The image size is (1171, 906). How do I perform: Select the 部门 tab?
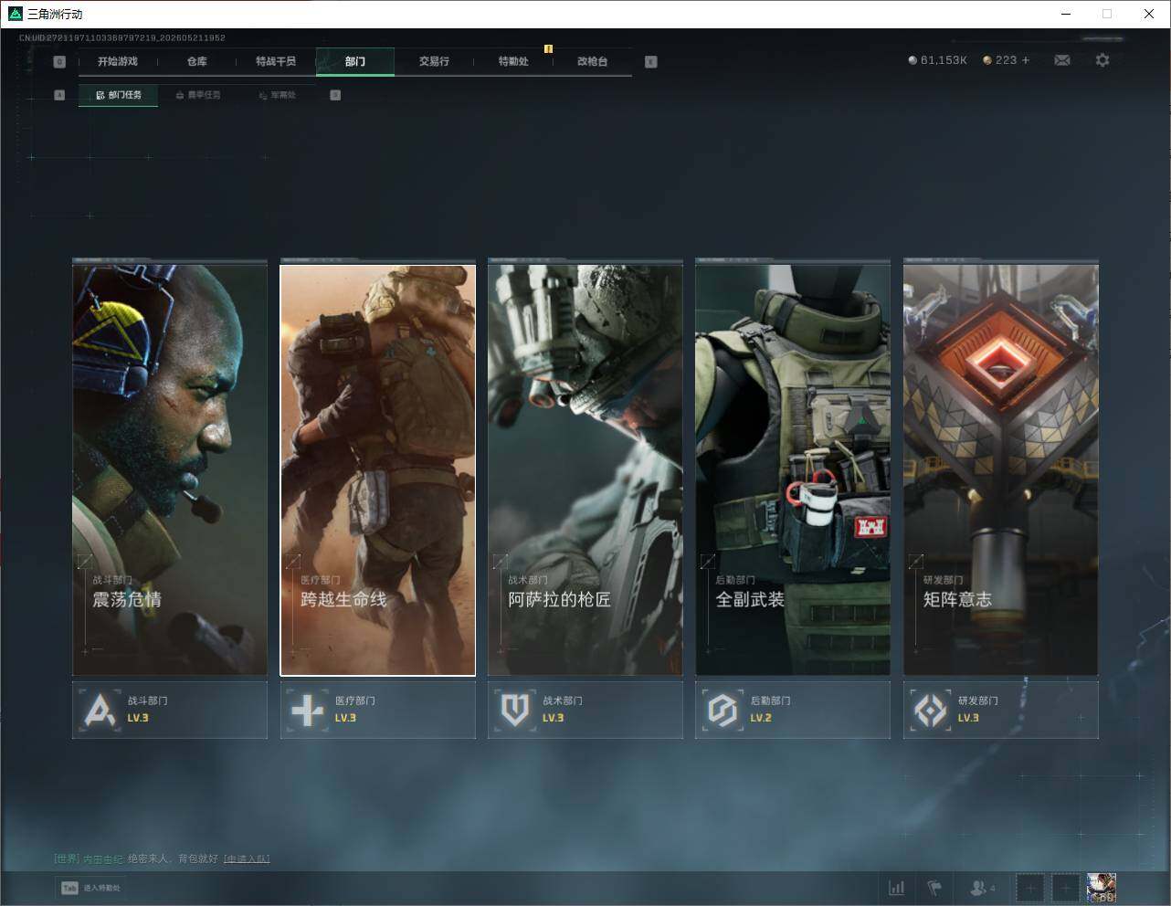(x=355, y=61)
